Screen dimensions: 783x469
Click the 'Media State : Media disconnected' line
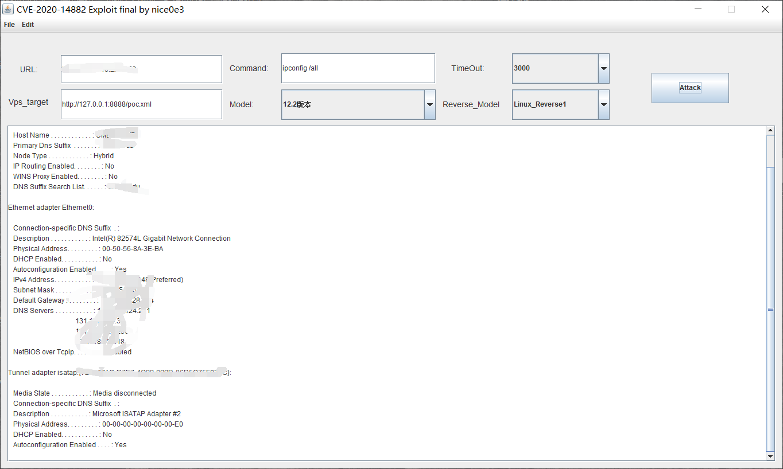coord(84,393)
